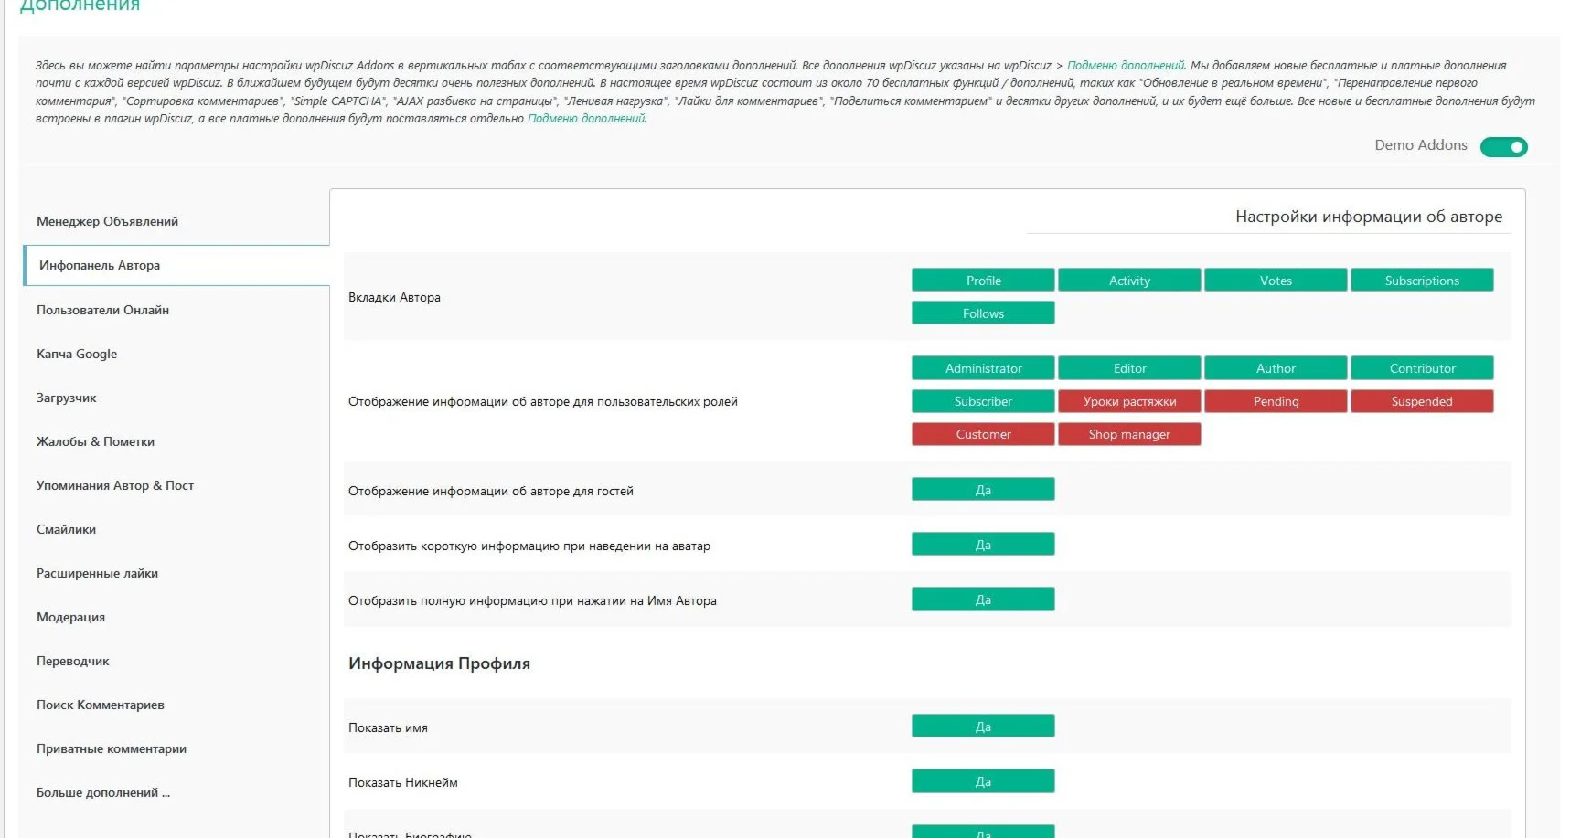
Task: Toggle Subscriptions author tab button
Action: pos(1422,281)
